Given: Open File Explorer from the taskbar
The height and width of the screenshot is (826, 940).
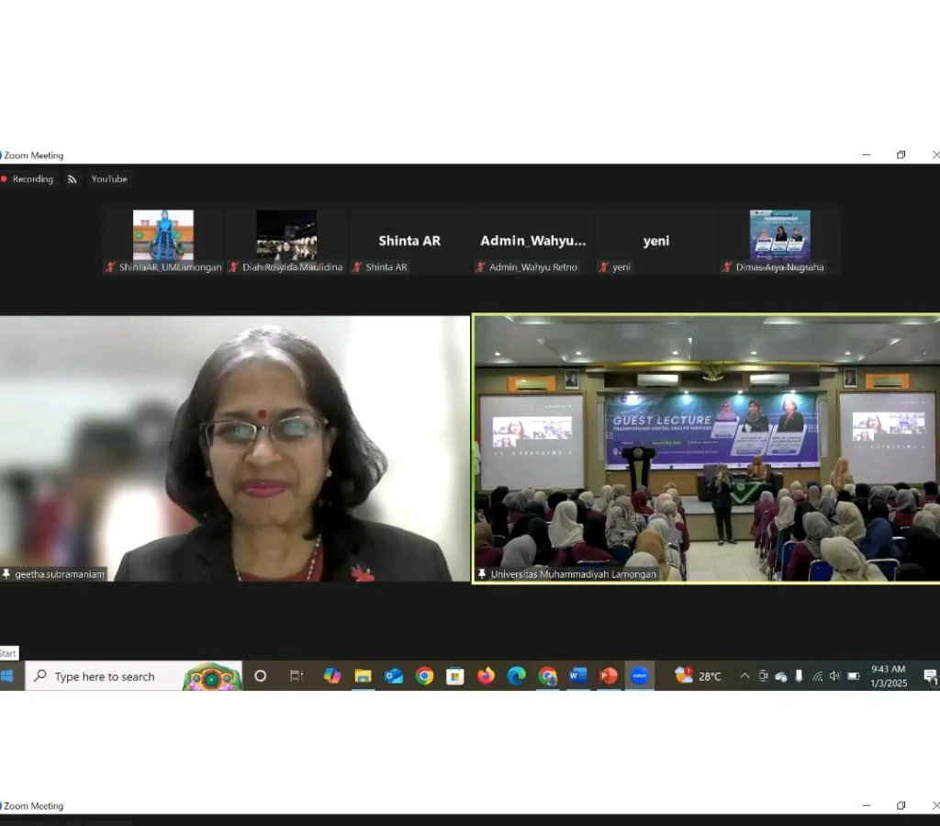Looking at the screenshot, I should click(363, 676).
